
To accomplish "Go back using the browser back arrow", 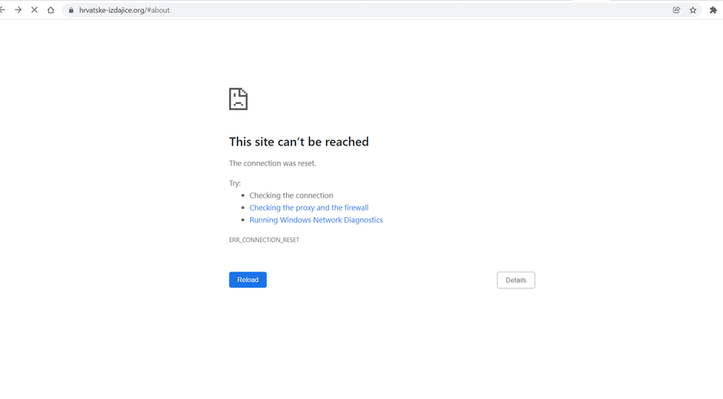I will pos(3,10).
